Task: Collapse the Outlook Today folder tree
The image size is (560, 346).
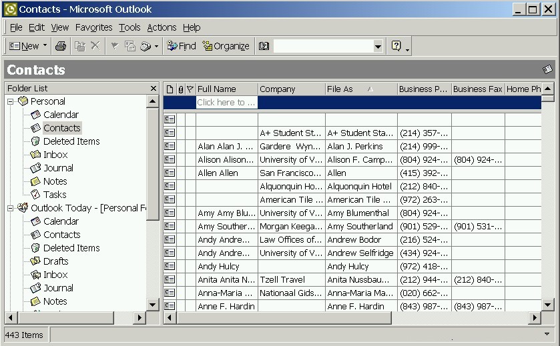Action: coord(11,208)
